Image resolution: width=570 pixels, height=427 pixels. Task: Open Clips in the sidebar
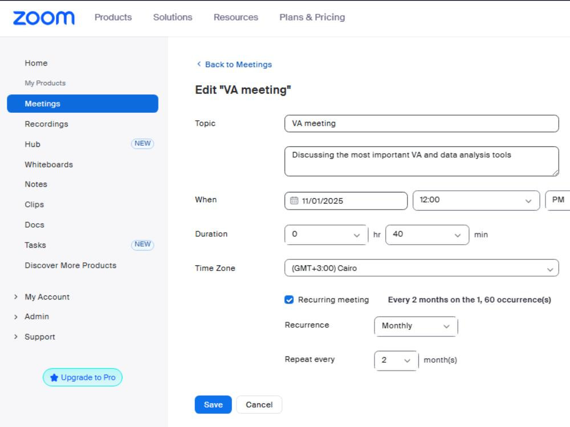point(34,204)
